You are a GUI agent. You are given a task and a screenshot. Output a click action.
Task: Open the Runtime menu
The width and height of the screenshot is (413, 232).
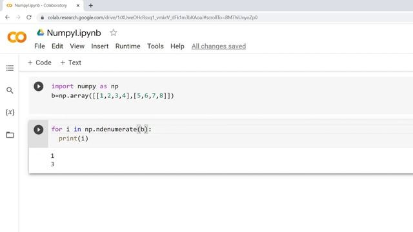pyautogui.click(x=128, y=46)
